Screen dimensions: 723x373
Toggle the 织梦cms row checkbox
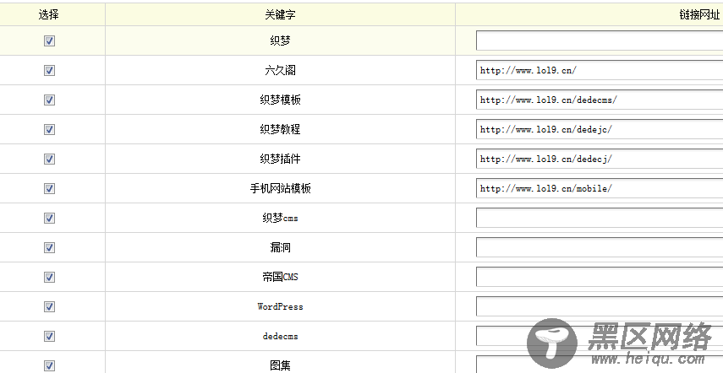click(x=49, y=218)
